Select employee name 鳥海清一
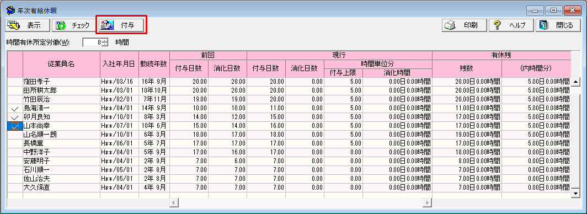 [61, 109]
